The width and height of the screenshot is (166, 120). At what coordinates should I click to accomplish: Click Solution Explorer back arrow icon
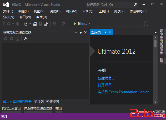coord(6,39)
